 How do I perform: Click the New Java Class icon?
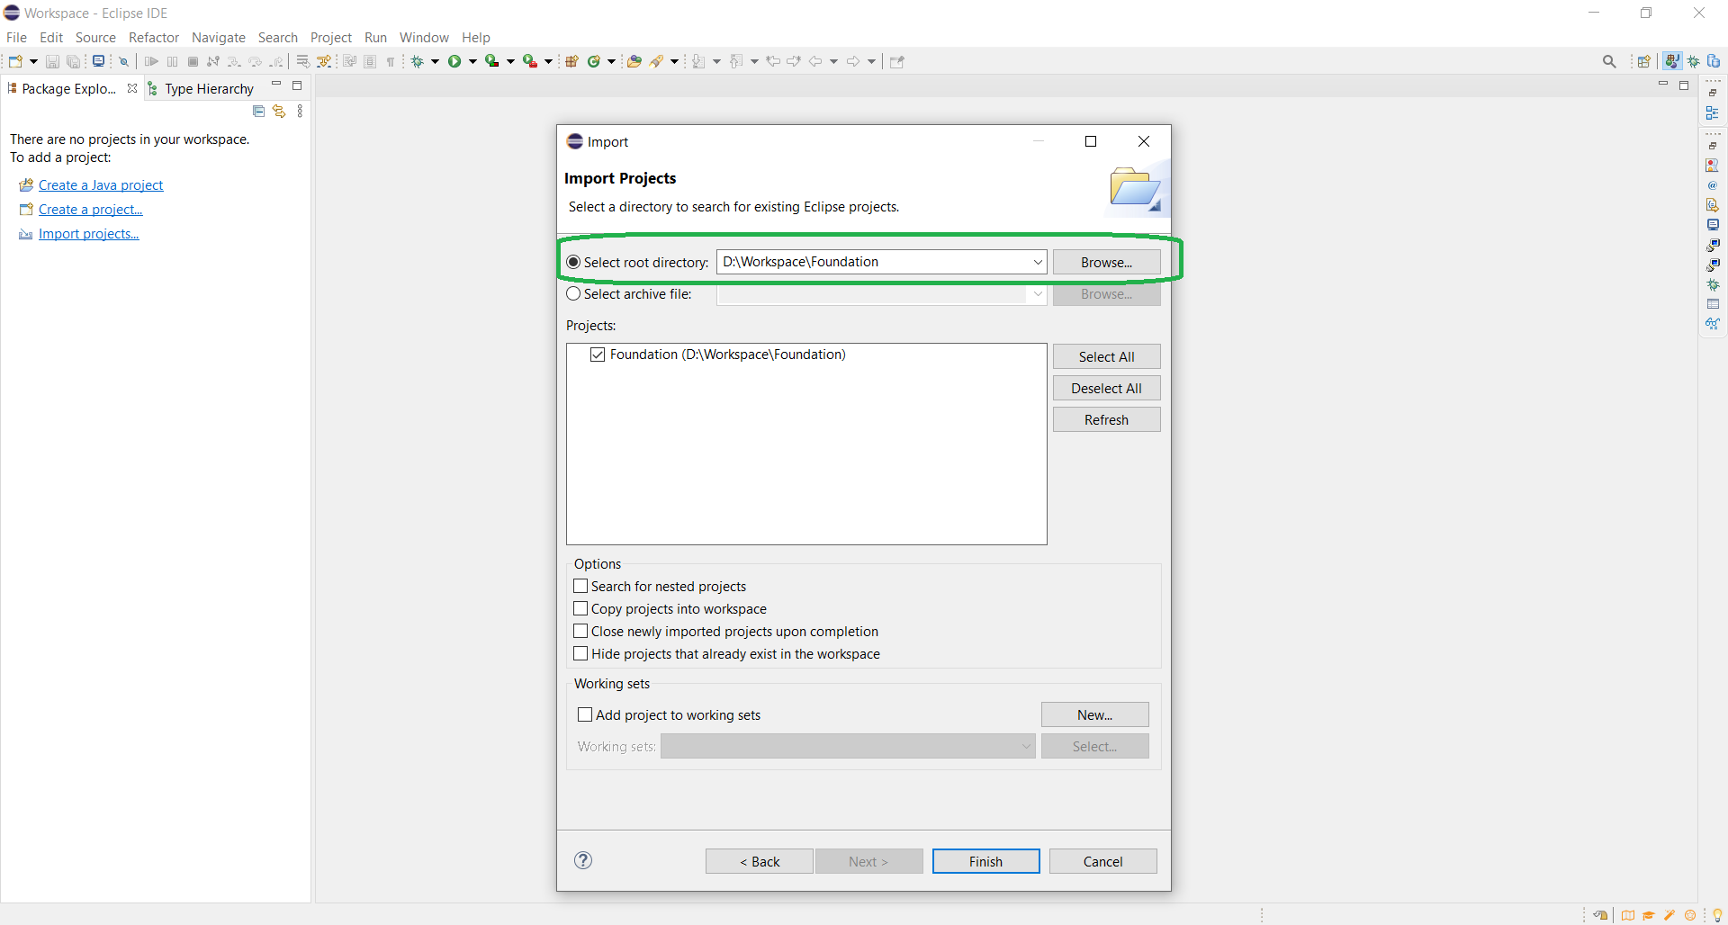pyautogui.click(x=594, y=61)
